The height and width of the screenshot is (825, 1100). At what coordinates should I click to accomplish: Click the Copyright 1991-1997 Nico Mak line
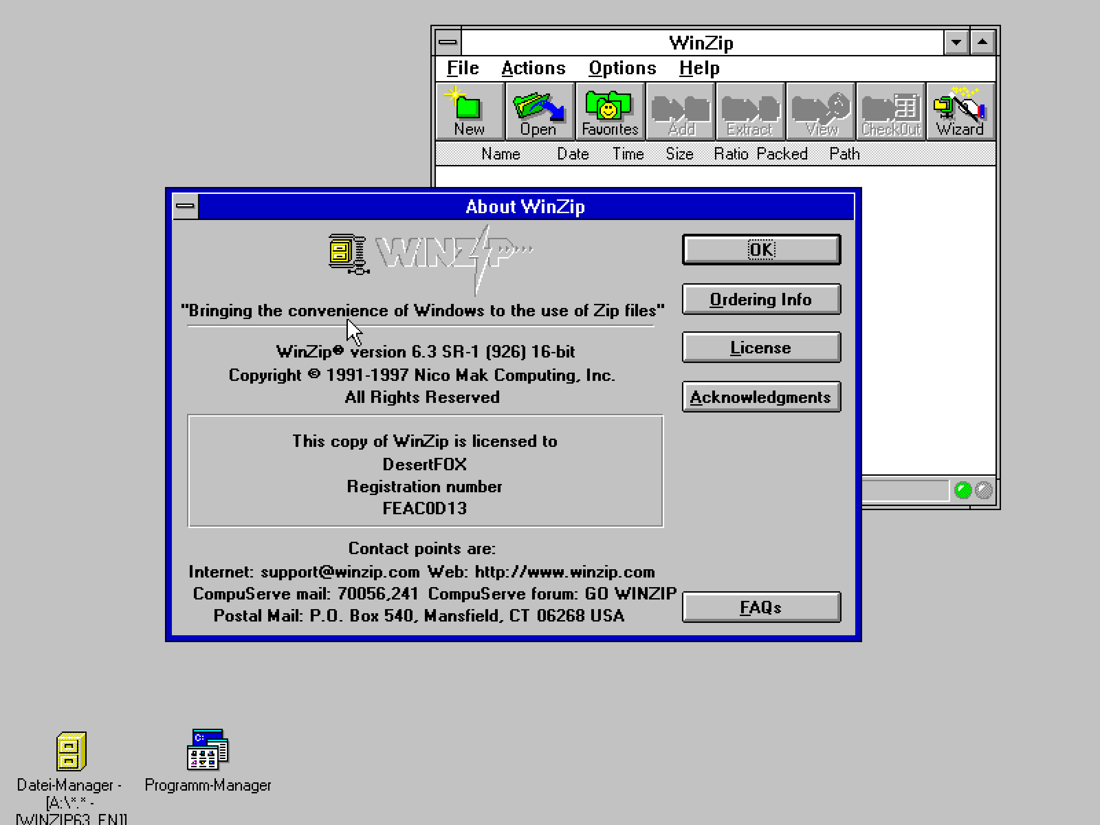(422, 375)
